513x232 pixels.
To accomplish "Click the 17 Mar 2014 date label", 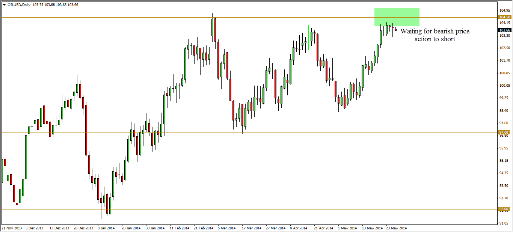I will (252, 228).
